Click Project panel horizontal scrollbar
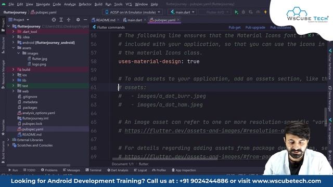Screen dimensions: 333x187 pyautogui.click(x=38, y=165)
